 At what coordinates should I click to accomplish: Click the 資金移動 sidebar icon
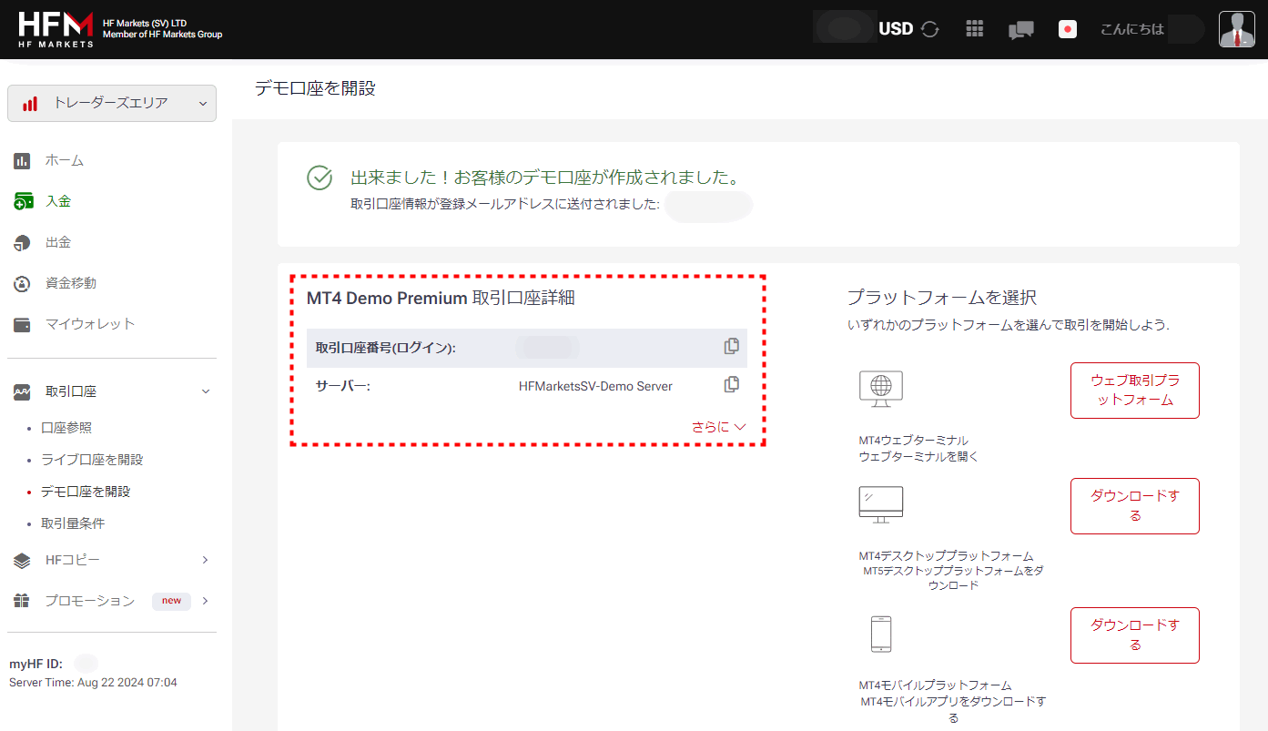pos(23,284)
